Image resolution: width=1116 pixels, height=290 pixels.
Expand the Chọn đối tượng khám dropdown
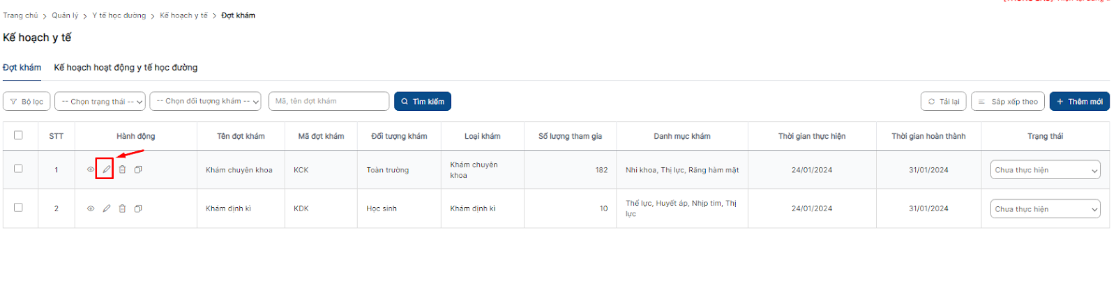(205, 102)
